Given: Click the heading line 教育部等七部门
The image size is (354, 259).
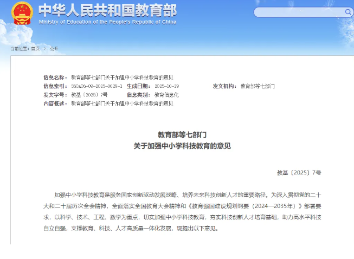Looking at the screenshot, I should pyautogui.click(x=182, y=134).
